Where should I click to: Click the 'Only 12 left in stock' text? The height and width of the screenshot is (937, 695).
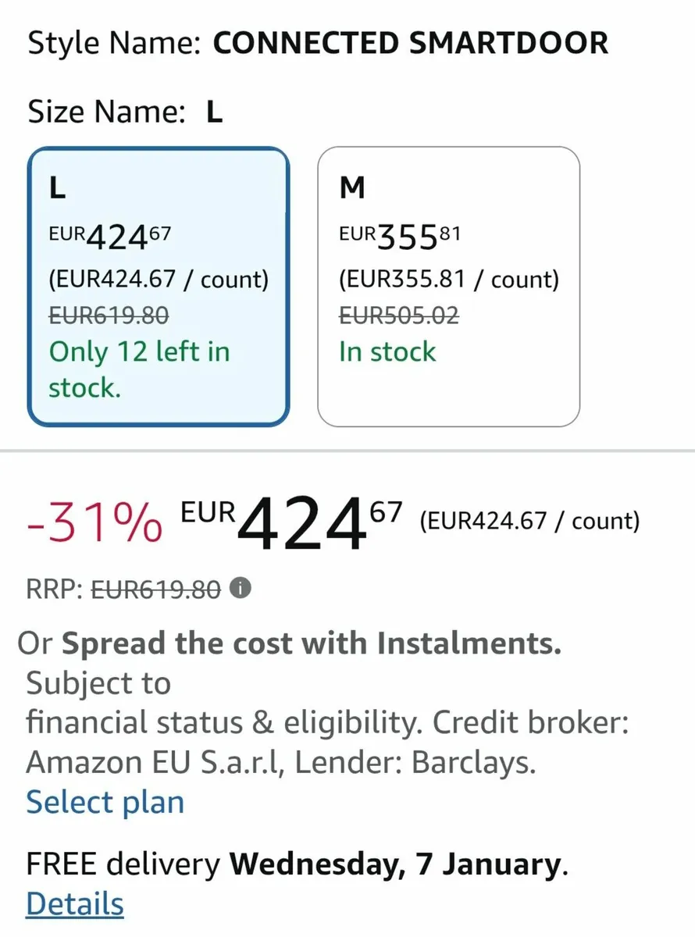(139, 369)
